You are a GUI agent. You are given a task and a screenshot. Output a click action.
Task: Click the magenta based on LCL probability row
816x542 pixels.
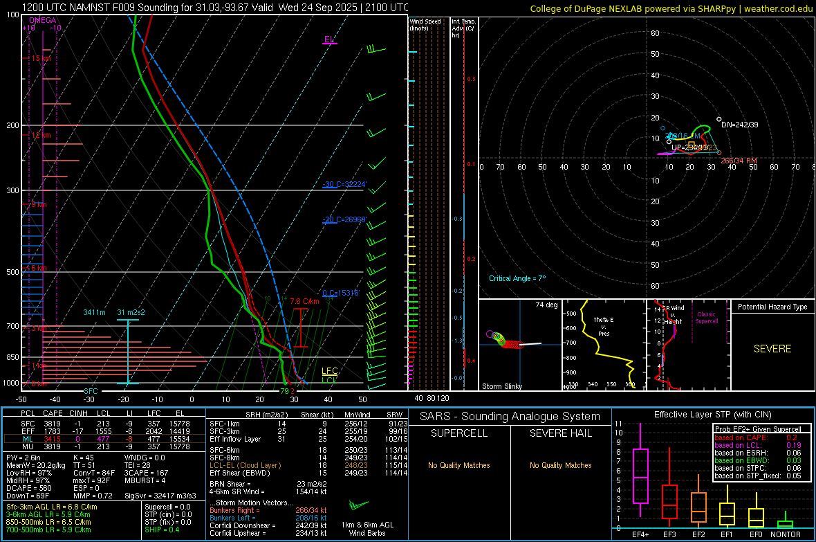pyautogui.click(x=758, y=445)
